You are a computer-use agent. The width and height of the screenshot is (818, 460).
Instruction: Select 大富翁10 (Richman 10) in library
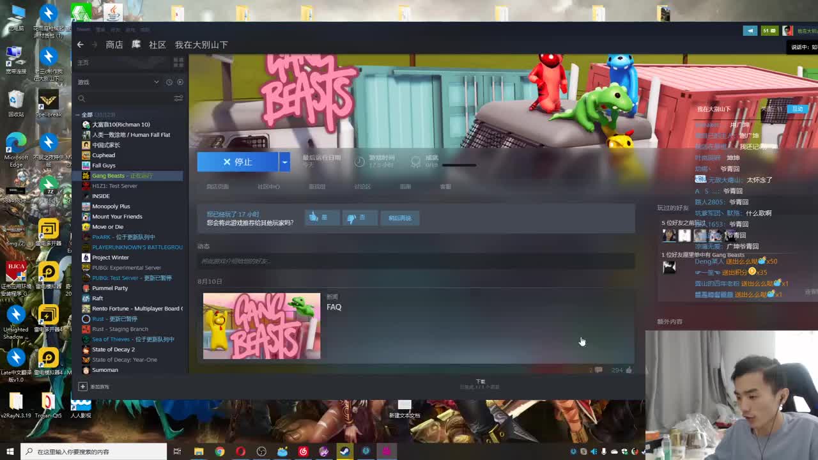(x=121, y=125)
